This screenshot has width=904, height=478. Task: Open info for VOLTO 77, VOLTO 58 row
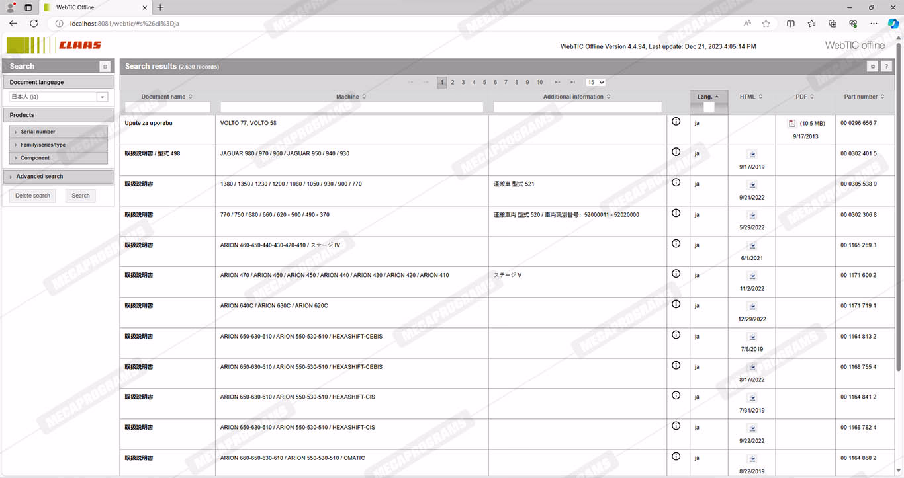point(676,122)
